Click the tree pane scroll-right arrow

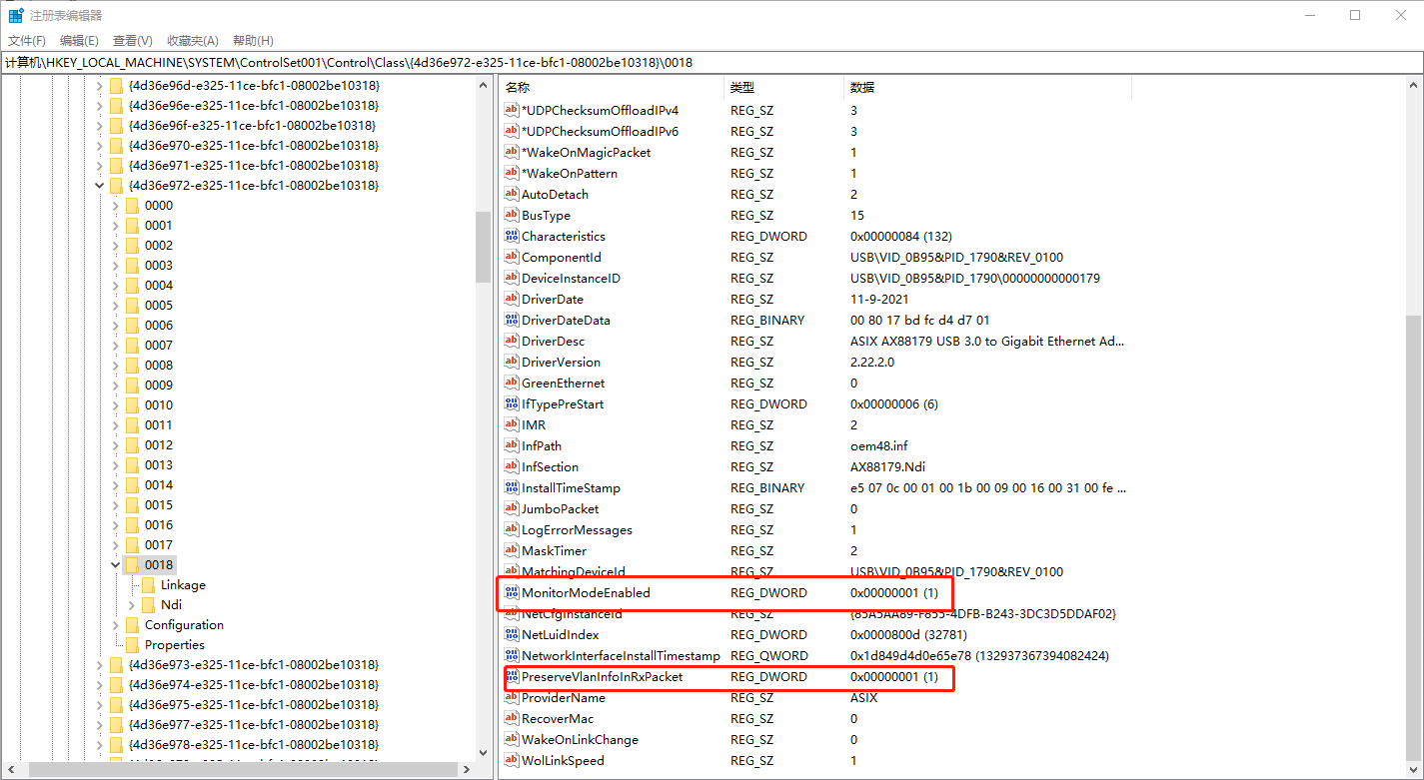467,770
